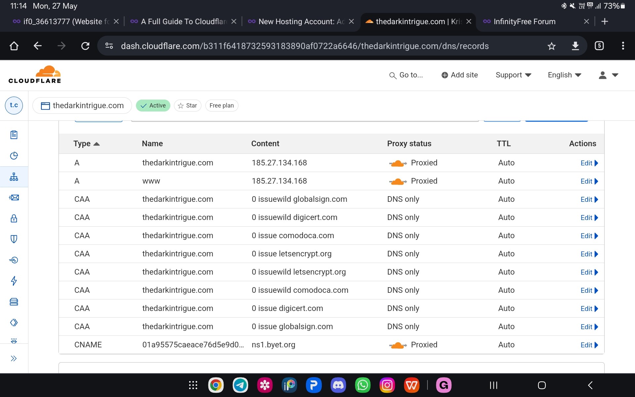This screenshot has height=397, width=635.
Task: Select the Security shield icon
Action: (x=14, y=239)
